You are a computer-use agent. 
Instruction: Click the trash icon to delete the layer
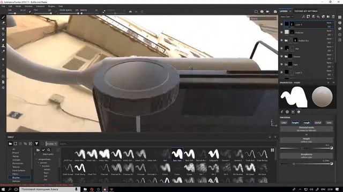[333, 17]
